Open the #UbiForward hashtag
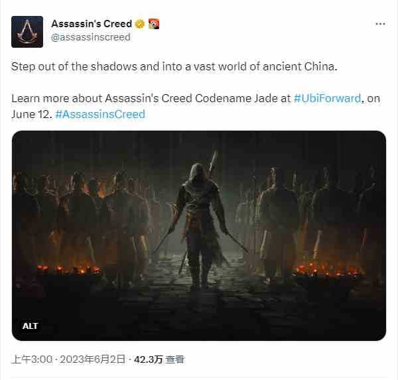This screenshot has width=398, height=380. click(327, 98)
